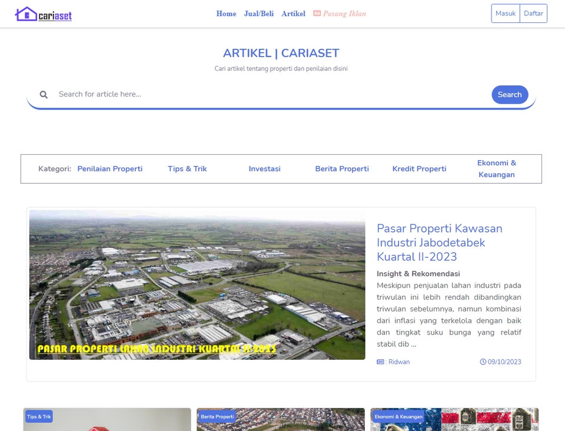Open the article Pasar Properti Kawasan Industri Kuartal II-2023
565x431 pixels.
click(439, 242)
